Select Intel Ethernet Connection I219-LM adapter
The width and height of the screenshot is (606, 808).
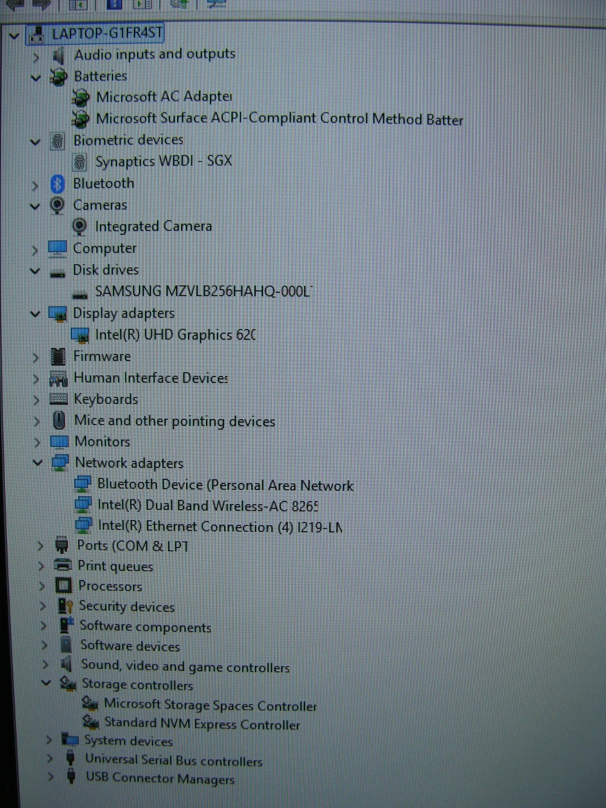[x=220, y=527]
